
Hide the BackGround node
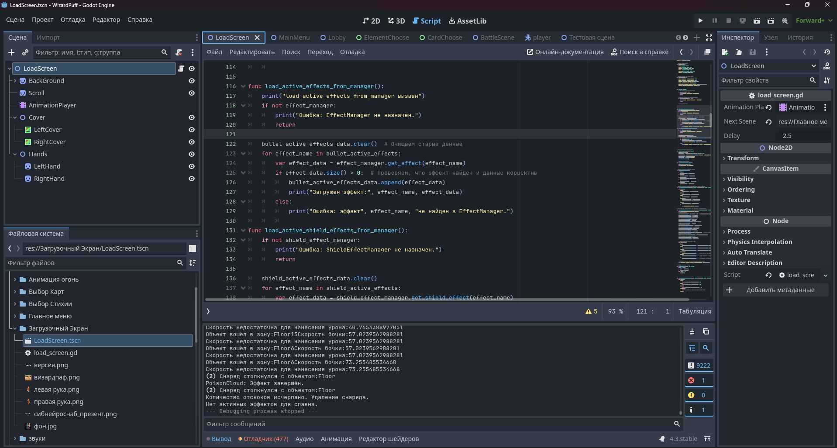pyautogui.click(x=191, y=81)
